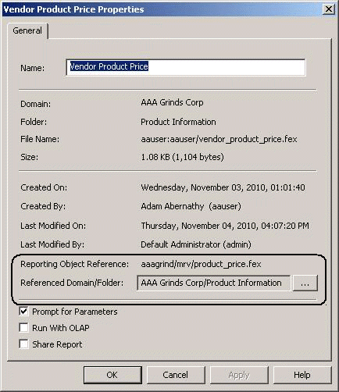Click the Share Report label

pyautogui.click(x=57, y=344)
